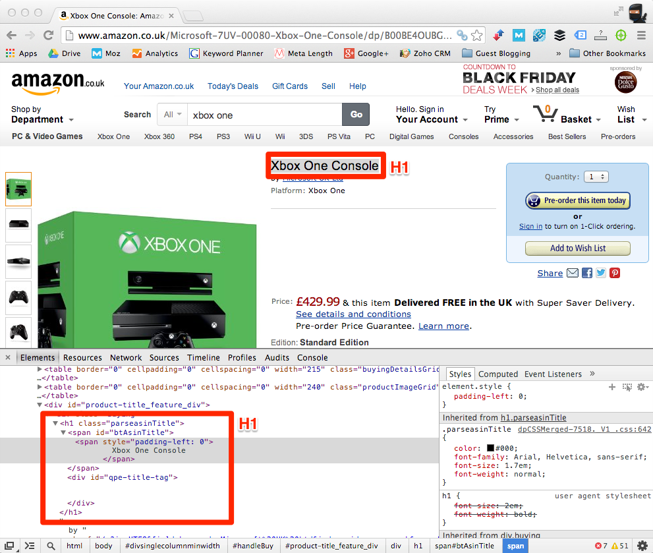This screenshot has width=653, height=553.
Task: Select Best Sellers in the games nav
Action: point(567,136)
